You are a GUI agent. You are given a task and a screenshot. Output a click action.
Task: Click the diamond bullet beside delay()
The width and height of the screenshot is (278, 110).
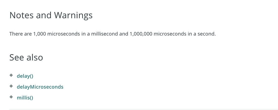click(x=11, y=76)
